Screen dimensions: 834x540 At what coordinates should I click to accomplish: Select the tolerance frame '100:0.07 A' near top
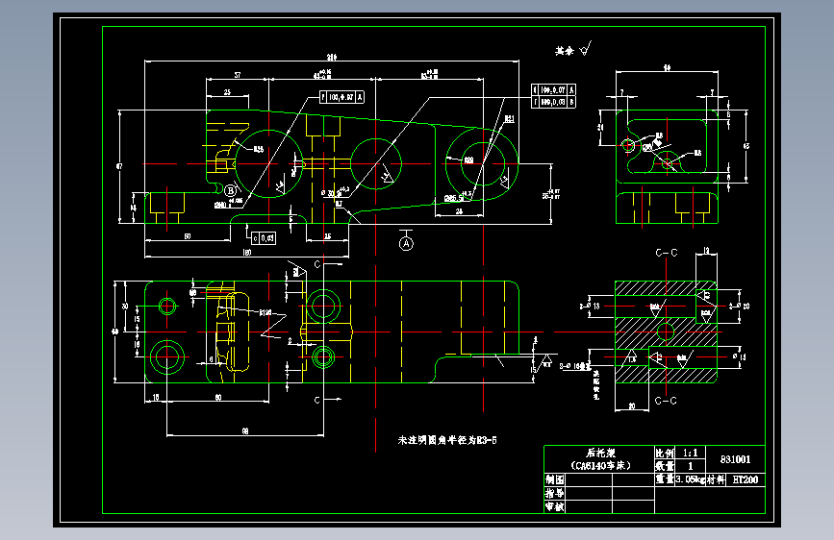coord(341,97)
